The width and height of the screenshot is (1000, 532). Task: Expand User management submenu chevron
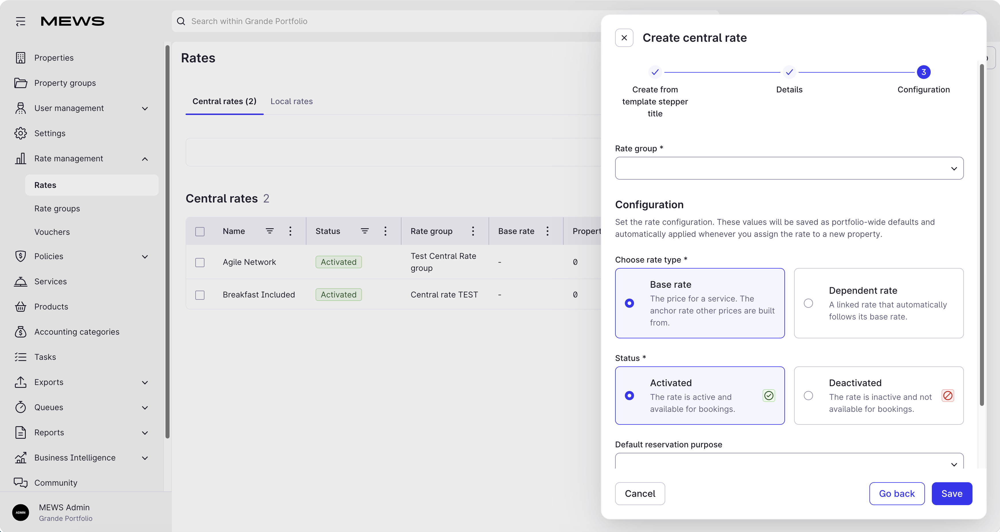coord(145,109)
